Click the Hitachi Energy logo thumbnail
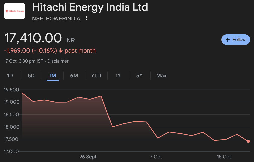Viewport: 254px width, 162px height. tap(15, 11)
